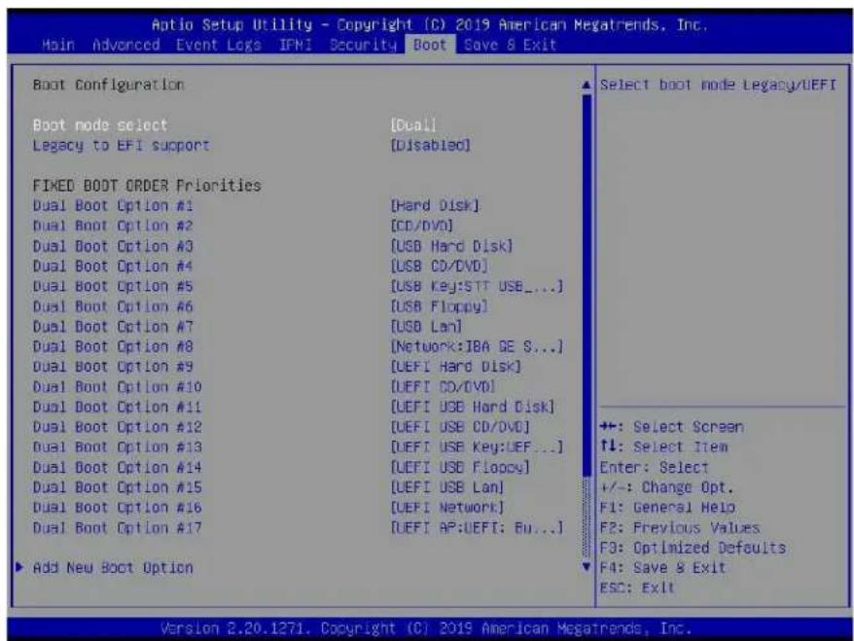Open the Security tab
Image resolution: width=854 pixels, height=641 pixels.
point(363,45)
